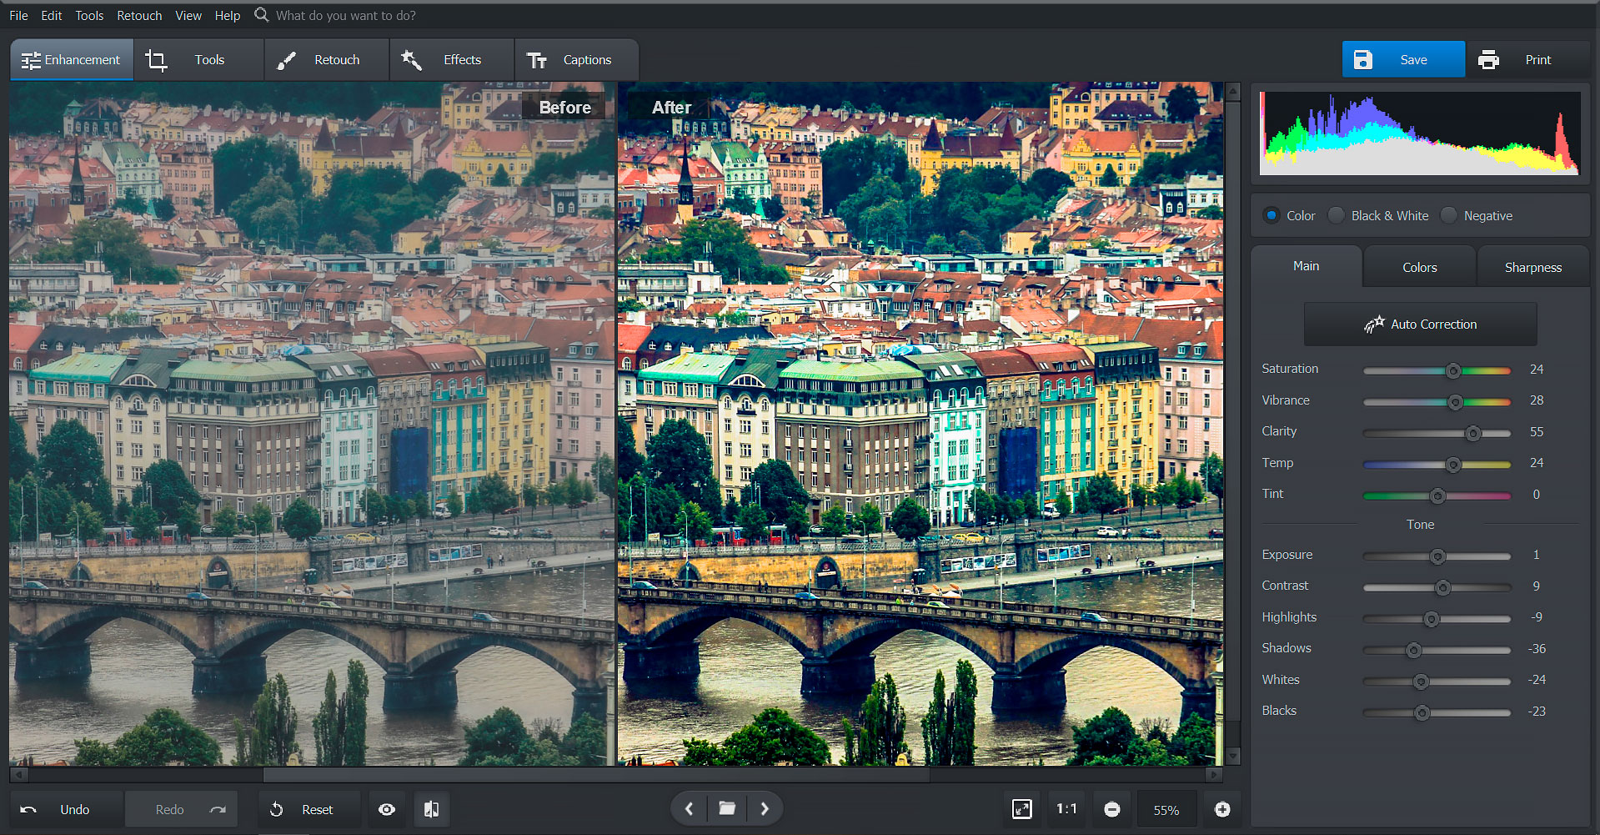
Task: Toggle the before/after split view icon
Action: [431, 808]
